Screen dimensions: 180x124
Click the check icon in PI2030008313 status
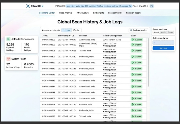(133, 80)
